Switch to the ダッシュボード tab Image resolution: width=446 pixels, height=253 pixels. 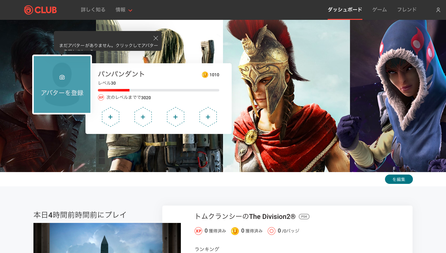point(345,10)
